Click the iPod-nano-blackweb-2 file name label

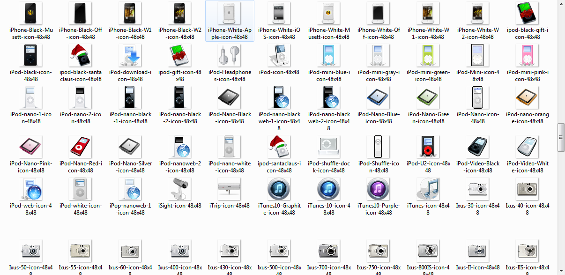click(329, 121)
